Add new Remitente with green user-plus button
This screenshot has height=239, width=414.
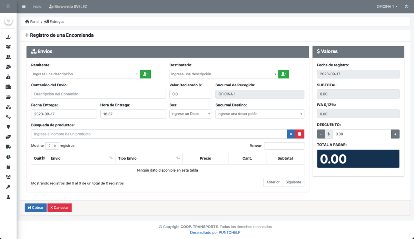(x=145, y=74)
